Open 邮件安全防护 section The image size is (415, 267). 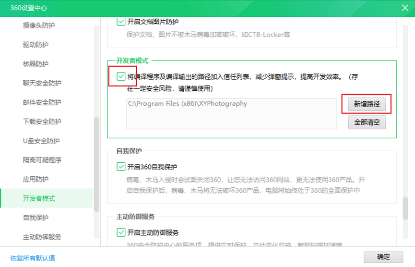pyautogui.click(x=42, y=102)
